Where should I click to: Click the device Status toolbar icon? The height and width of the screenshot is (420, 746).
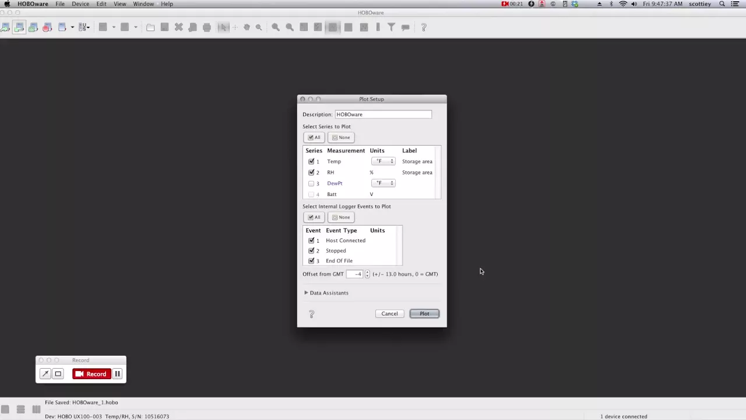(x=33, y=27)
